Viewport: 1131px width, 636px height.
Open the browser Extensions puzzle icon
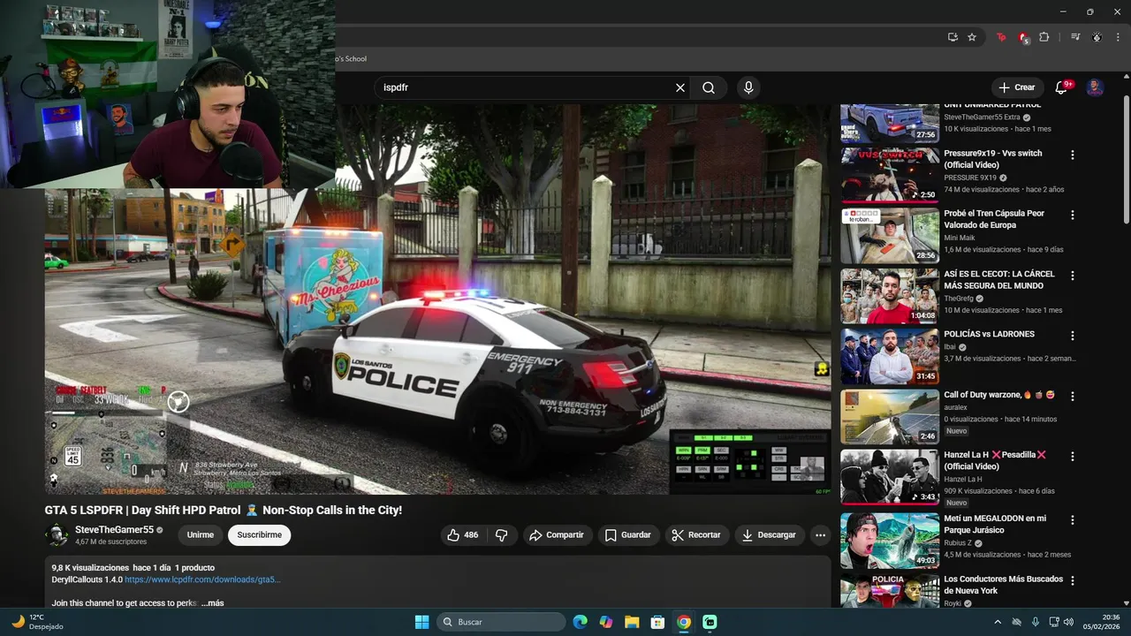coord(1044,37)
